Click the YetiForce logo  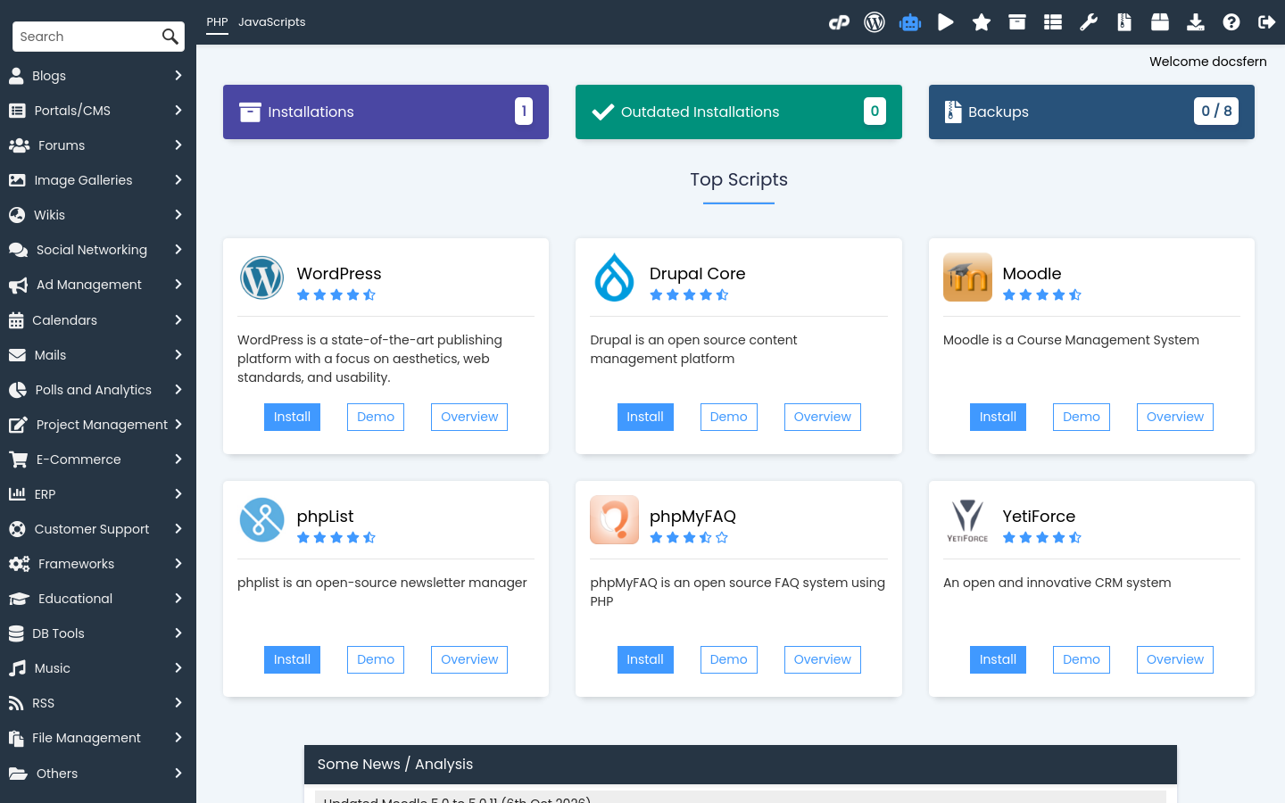[x=967, y=520]
